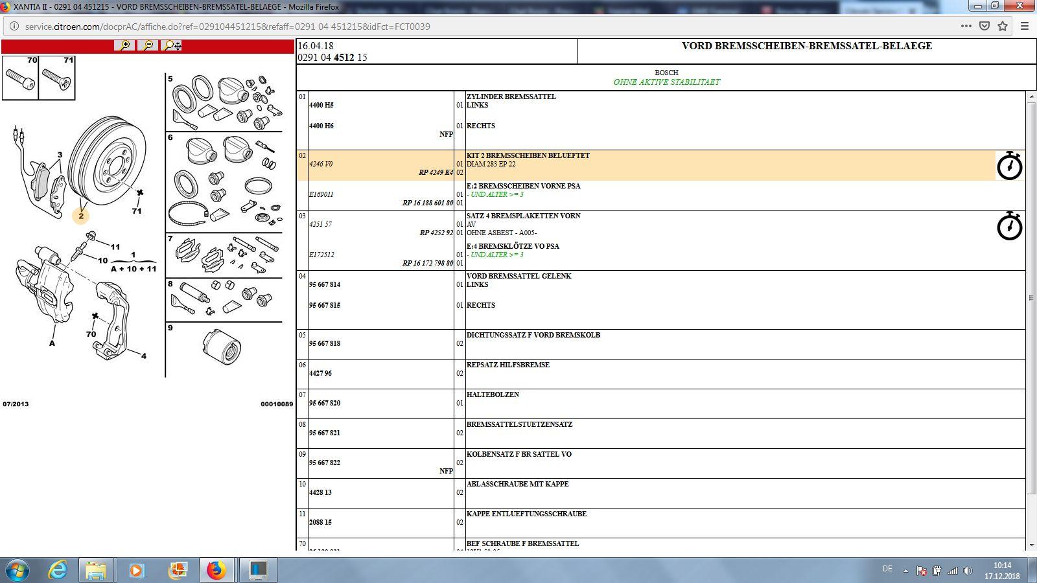This screenshot has width=1037, height=583.
Task: Select the piston illustration numbered 9
Action: pos(220,347)
